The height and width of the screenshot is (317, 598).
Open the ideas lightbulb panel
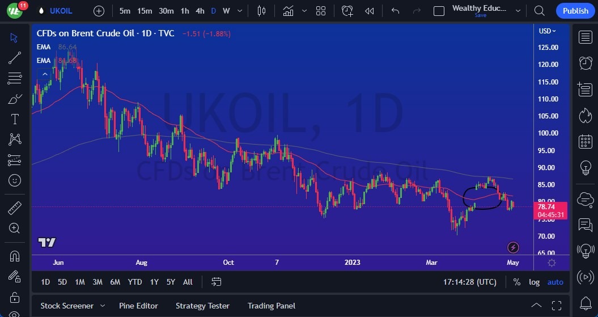[585, 167]
